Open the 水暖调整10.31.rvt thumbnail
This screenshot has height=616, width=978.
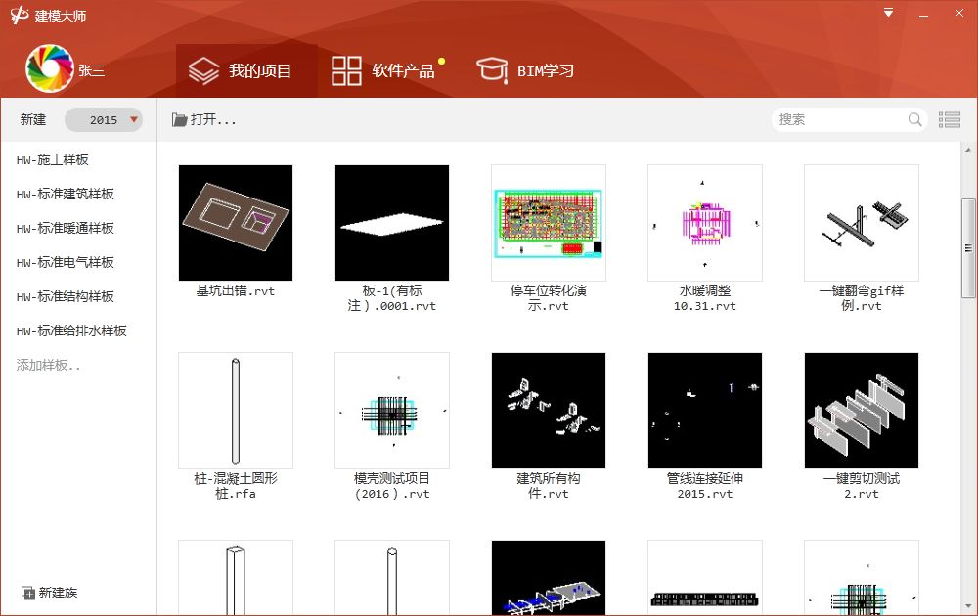click(705, 223)
